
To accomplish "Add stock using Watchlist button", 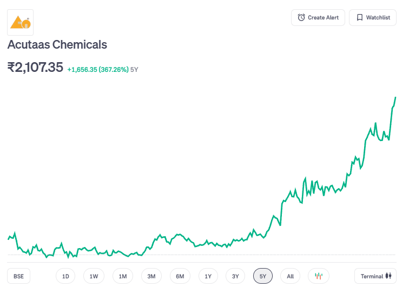I will point(372,17).
